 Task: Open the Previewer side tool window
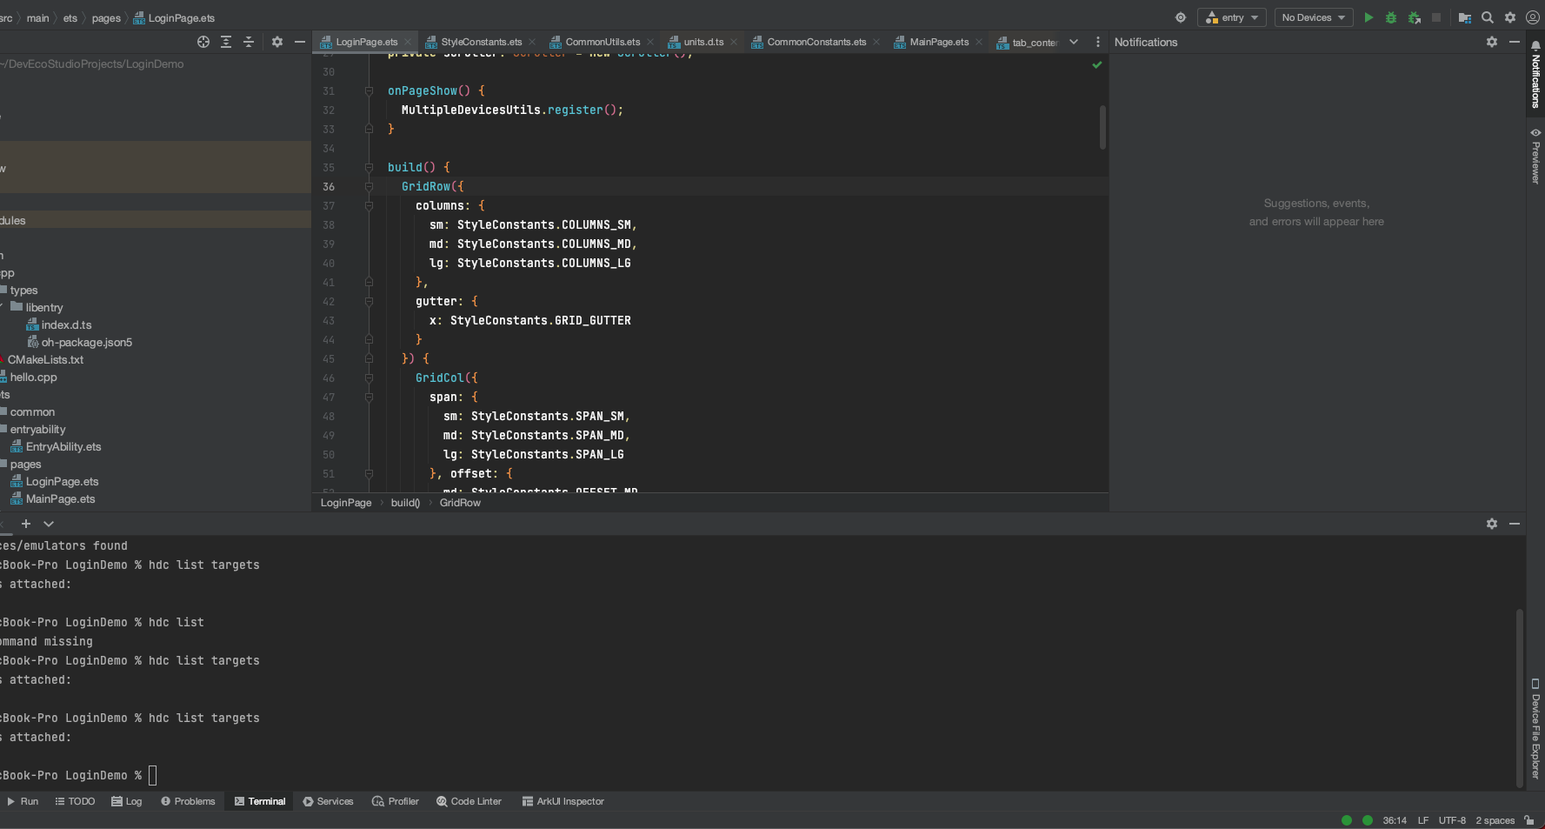(1535, 156)
